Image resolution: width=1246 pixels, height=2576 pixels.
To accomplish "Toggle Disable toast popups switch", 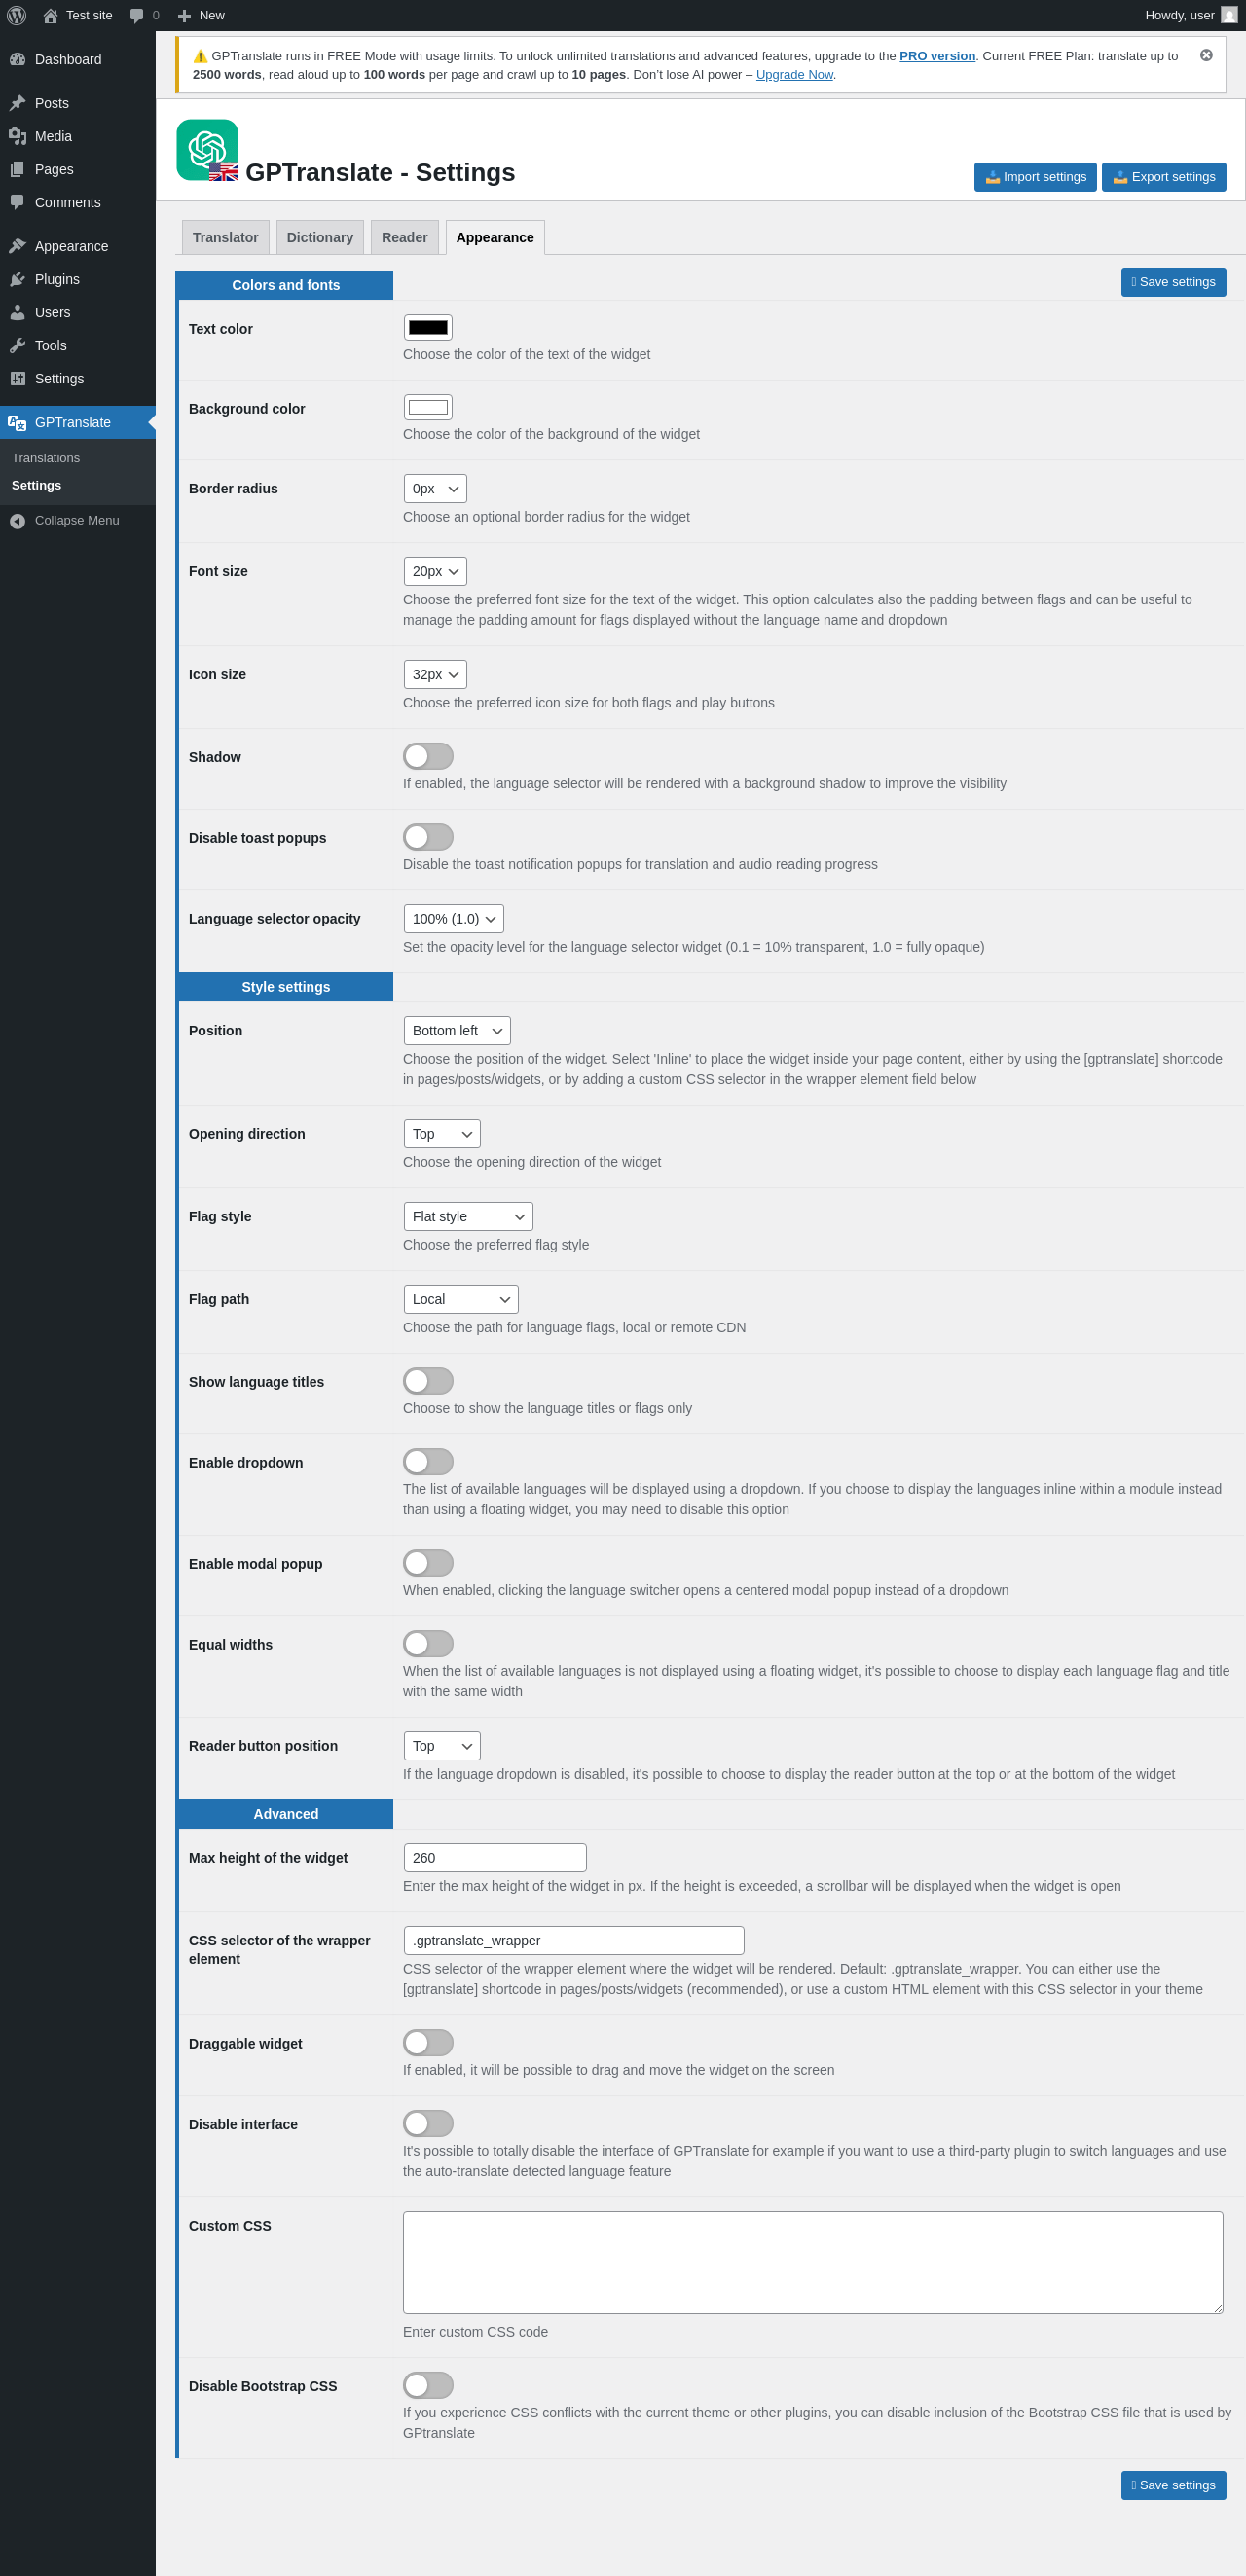I will tap(428, 837).
